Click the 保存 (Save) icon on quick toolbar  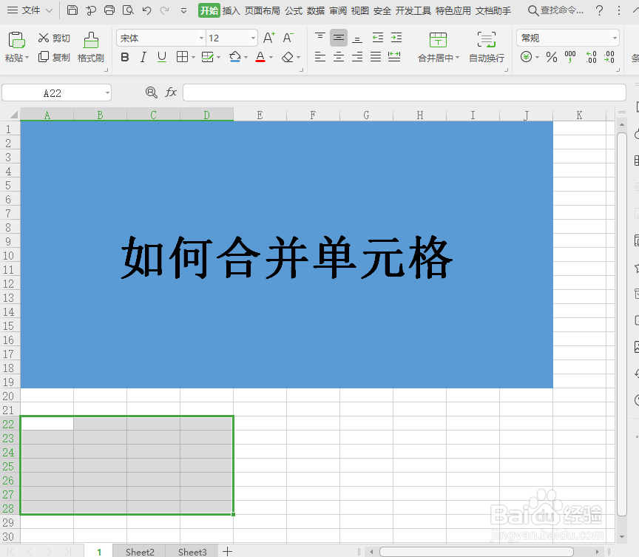coord(72,10)
